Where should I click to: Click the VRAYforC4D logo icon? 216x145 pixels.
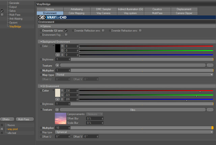click(x=42, y=17)
